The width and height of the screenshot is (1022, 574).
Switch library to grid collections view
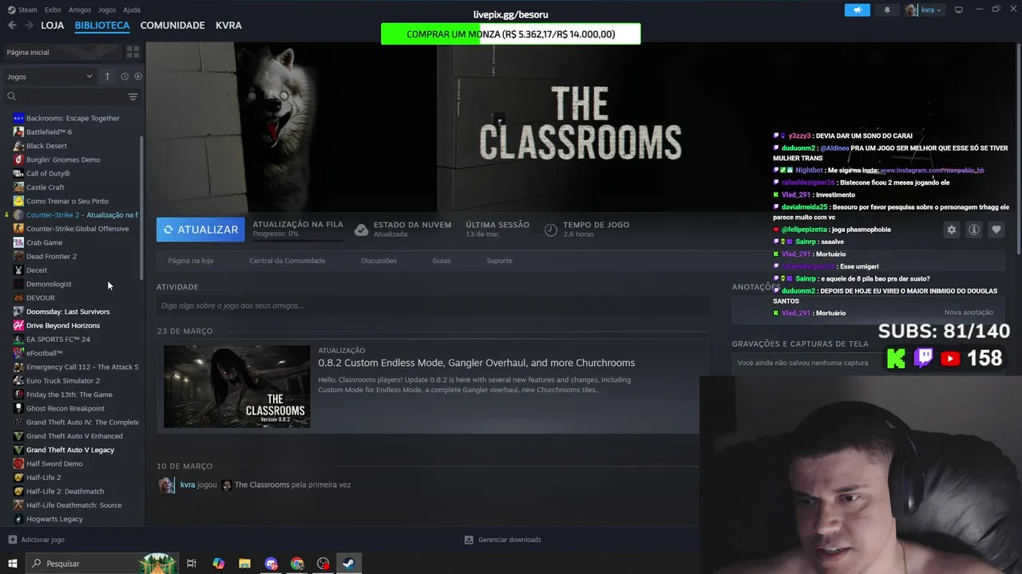[x=133, y=52]
